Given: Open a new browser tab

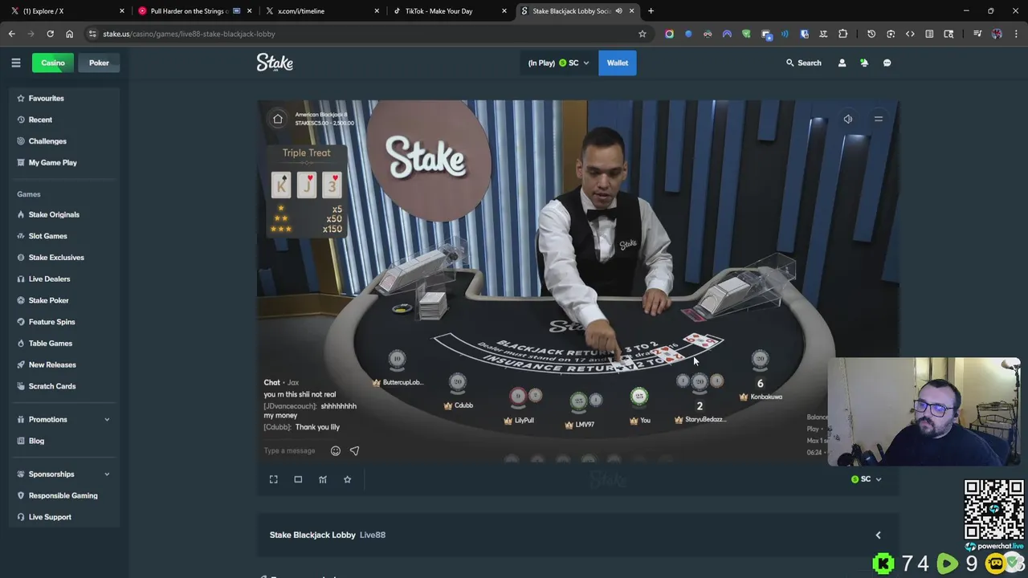Looking at the screenshot, I should coord(651,11).
